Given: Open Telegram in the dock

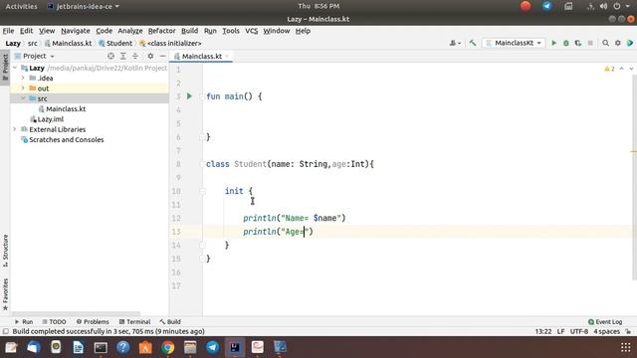Looking at the screenshot, I should [212, 347].
